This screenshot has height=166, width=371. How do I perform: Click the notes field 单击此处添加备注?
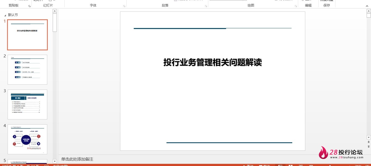tap(77, 159)
